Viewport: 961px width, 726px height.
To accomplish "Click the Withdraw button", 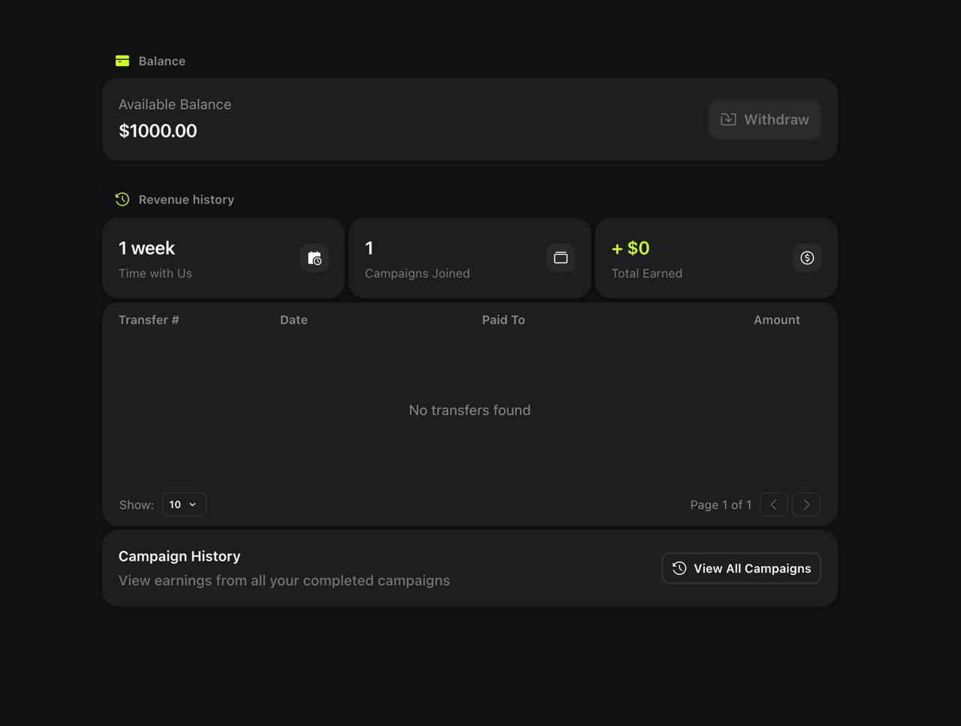I will coord(764,119).
